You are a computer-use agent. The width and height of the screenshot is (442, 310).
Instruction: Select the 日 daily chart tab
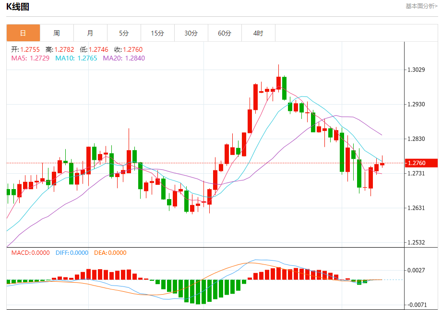(23, 33)
